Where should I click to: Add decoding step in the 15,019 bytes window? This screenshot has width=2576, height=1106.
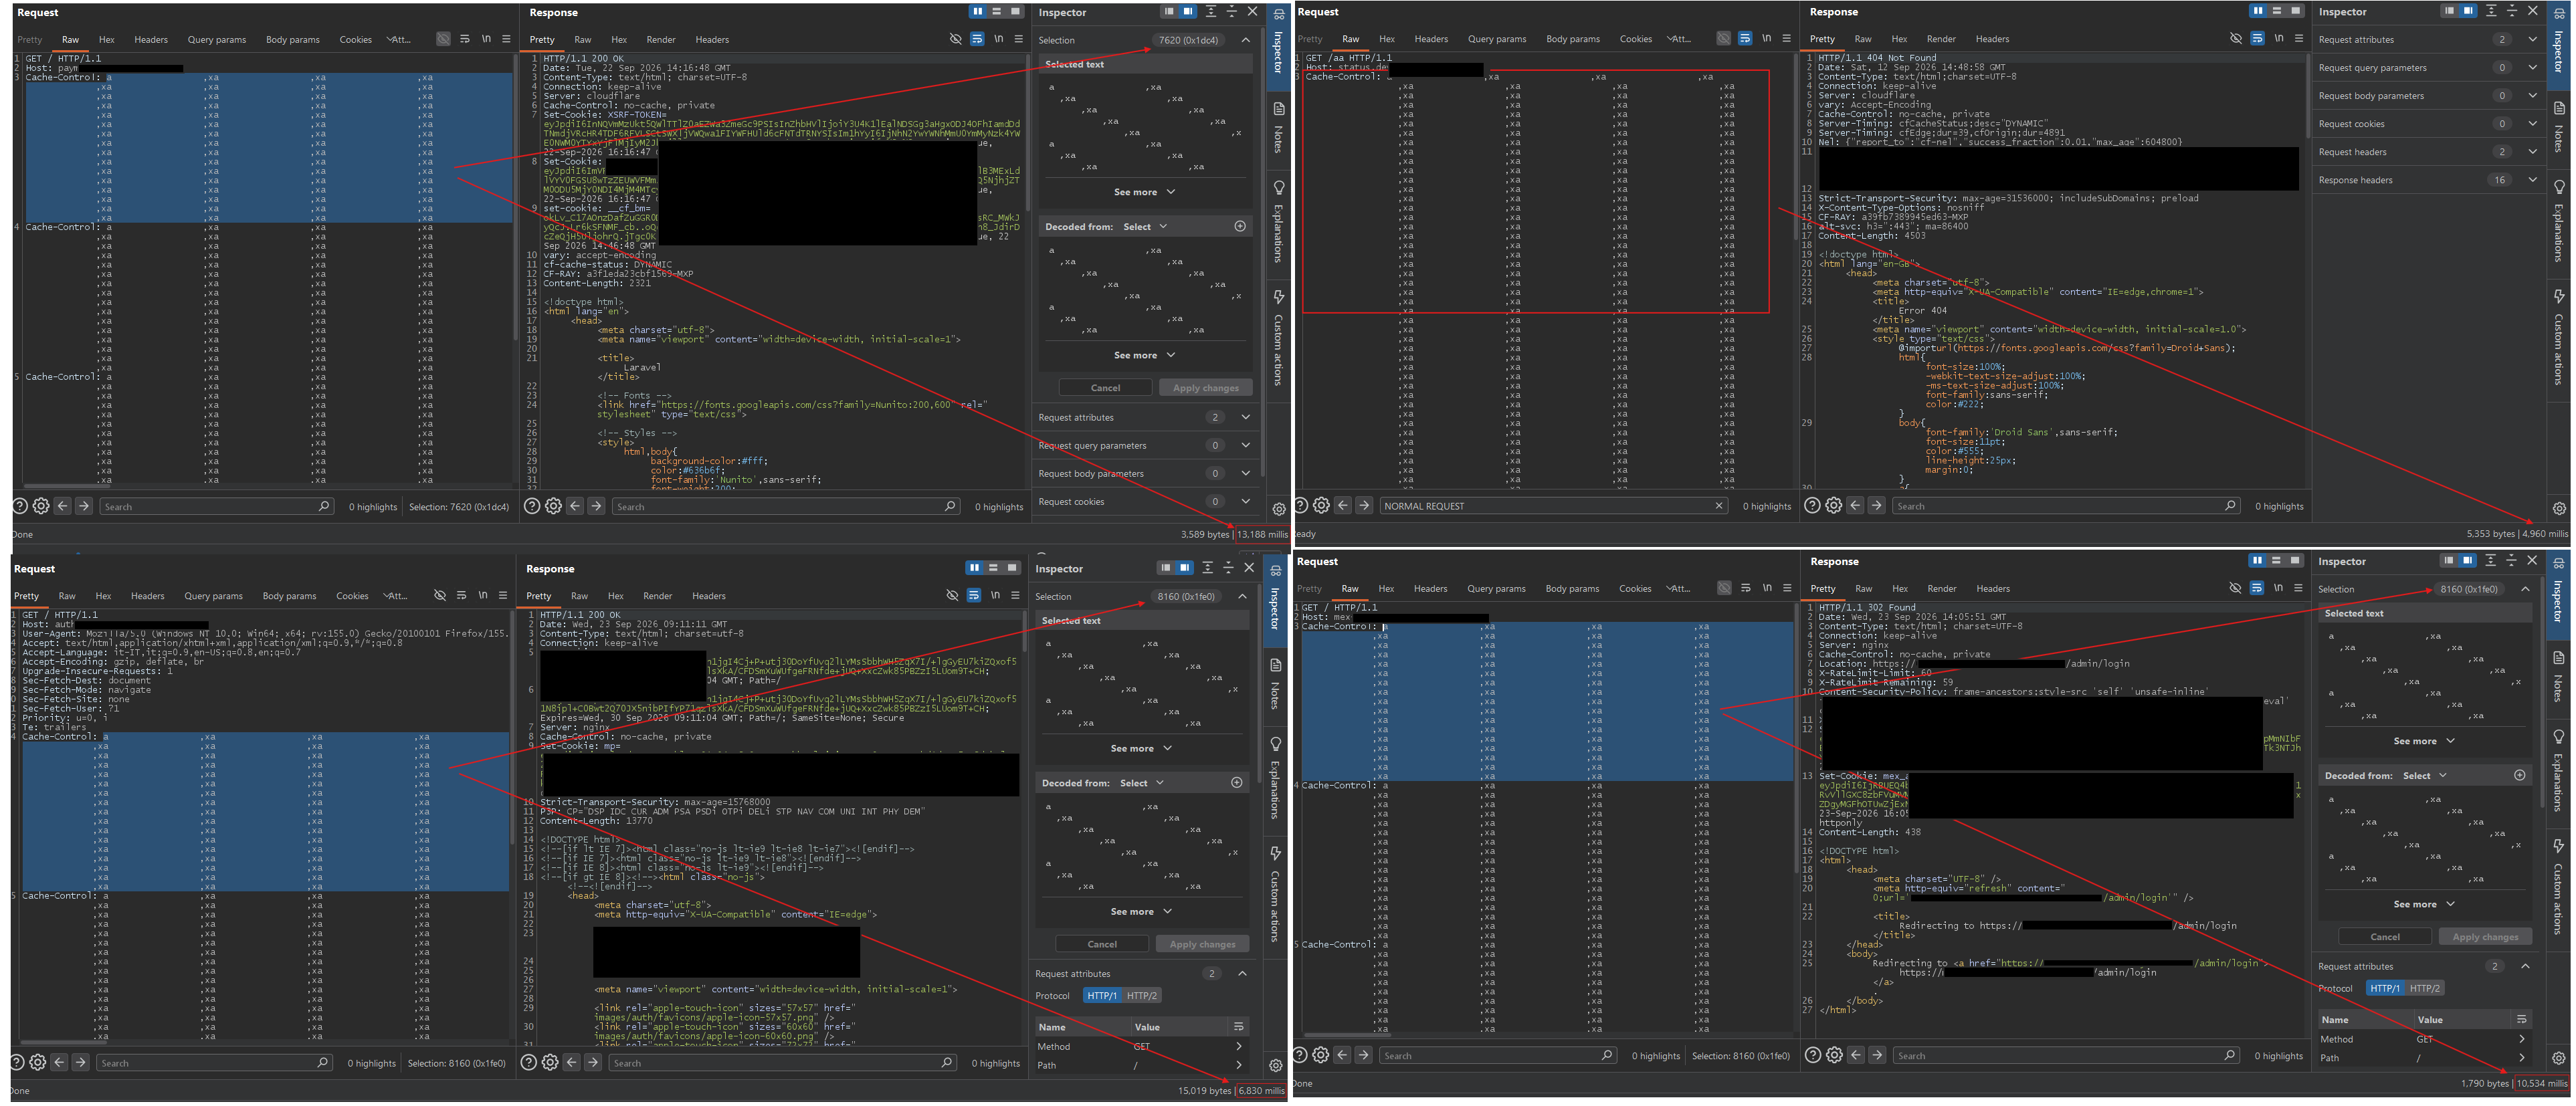click(x=1237, y=782)
